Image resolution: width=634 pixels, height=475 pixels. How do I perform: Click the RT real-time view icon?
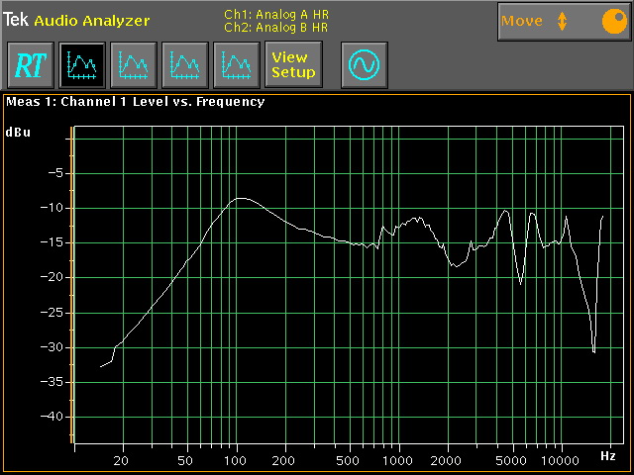click(30, 65)
